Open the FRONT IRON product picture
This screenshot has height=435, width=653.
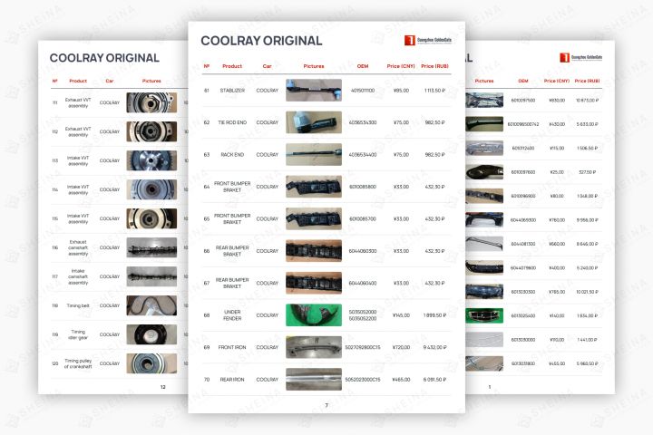pyautogui.click(x=314, y=347)
